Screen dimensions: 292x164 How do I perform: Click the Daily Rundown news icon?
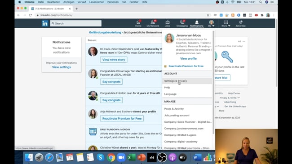click(93, 132)
